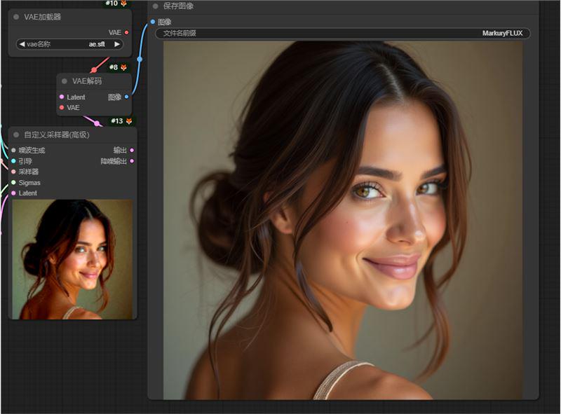Click the sampler node preview thumbnail
Viewport: 561px width, 414px height.
tap(72, 259)
